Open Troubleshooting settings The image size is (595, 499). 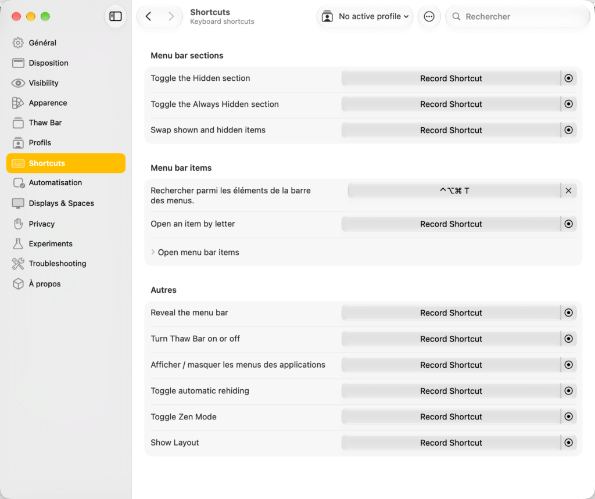(x=66, y=263)
